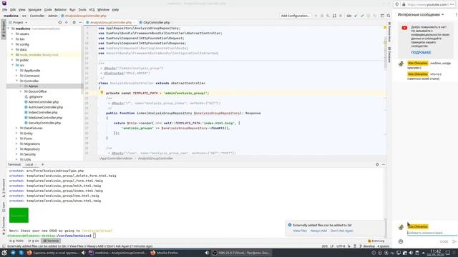Image resolution: width=458 pixels, height=257 pixels.
Task: Click the system tray volume icon
Action: click(x=411, y=253)
